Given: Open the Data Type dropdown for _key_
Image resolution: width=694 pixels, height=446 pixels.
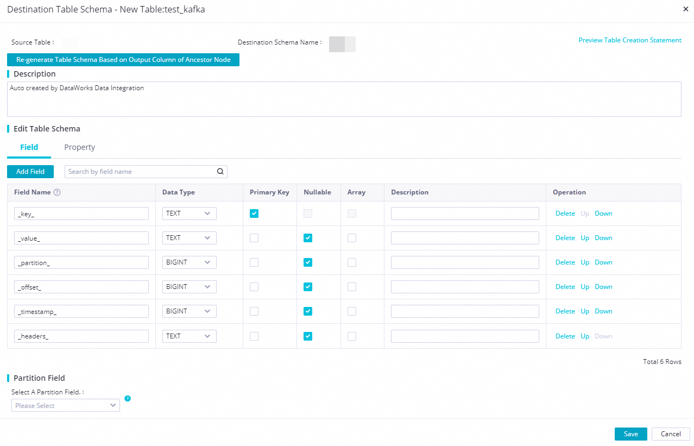Looking at the screenshot, I should click(188, 213).
